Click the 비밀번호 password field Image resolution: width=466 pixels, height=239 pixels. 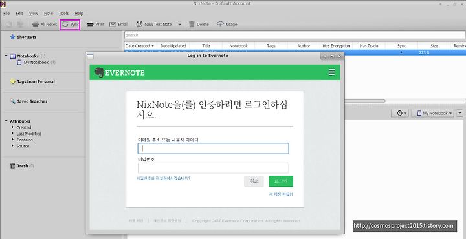(214, 168)
